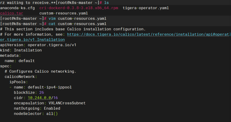Click the 'kind: Installation' line
Screen dimensions: 231x122
pos(21,50)
